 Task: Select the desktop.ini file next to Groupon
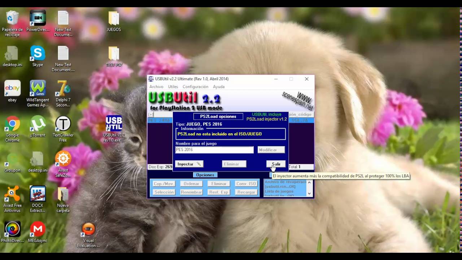(x=38, y=162)
